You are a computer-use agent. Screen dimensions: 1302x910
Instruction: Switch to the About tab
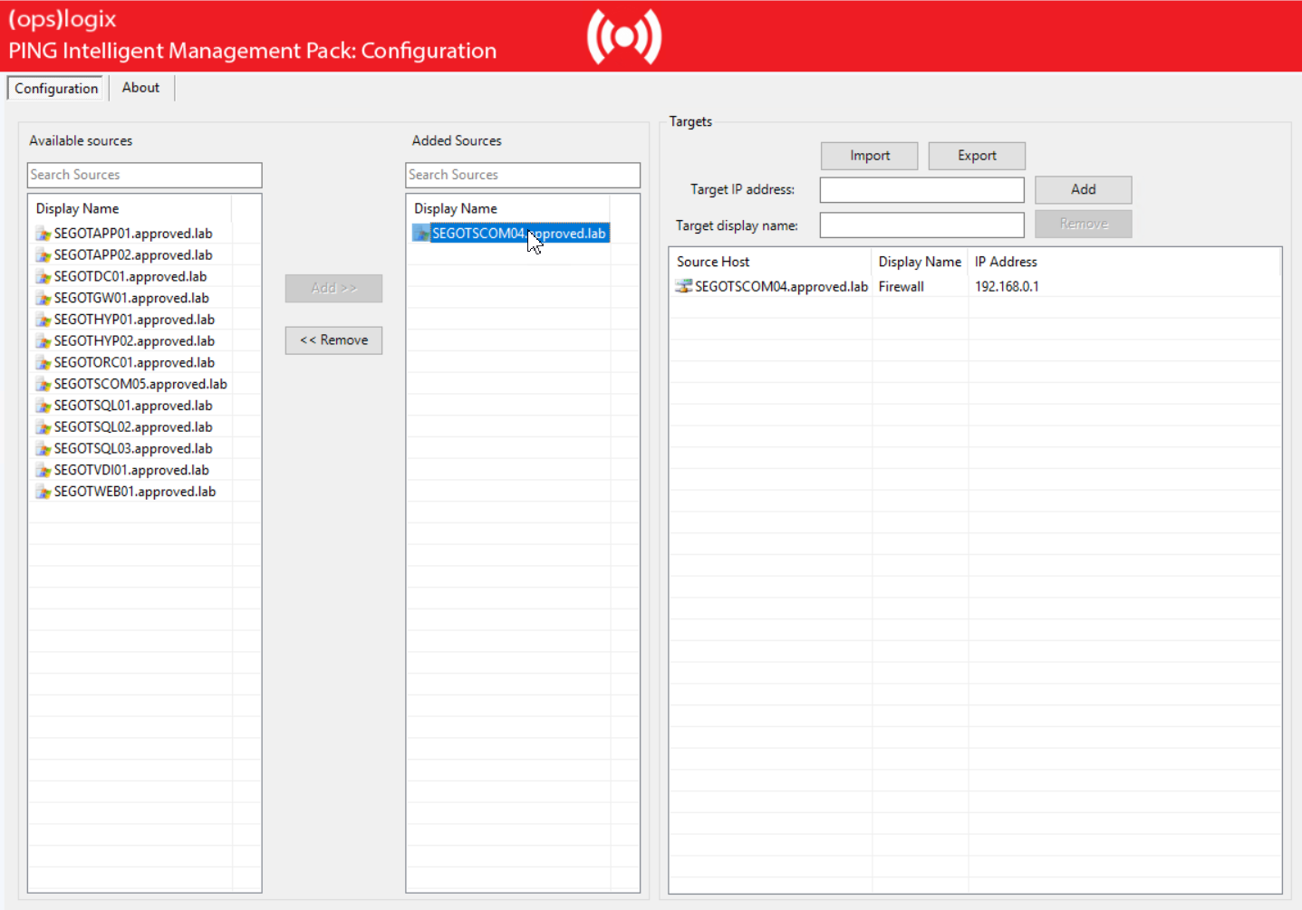tap(140, 87)
